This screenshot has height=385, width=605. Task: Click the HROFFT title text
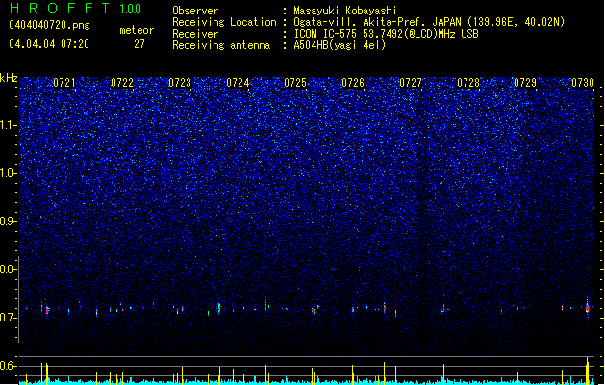coord(60,8)
